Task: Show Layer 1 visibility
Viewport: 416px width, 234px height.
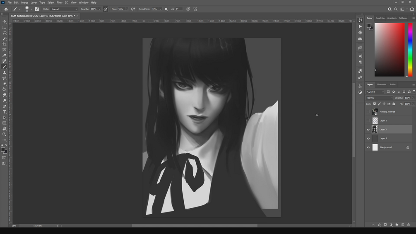Action: tap(368, 121)
